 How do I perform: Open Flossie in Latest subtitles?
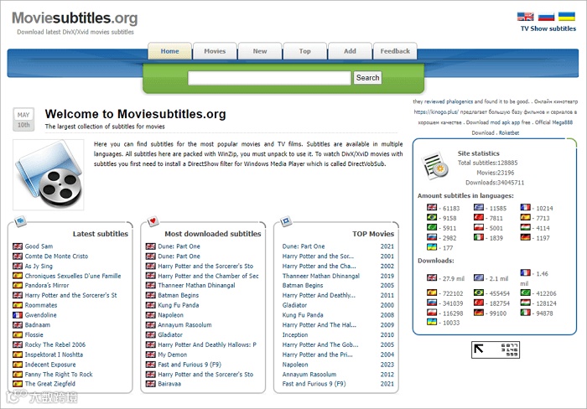34,335
